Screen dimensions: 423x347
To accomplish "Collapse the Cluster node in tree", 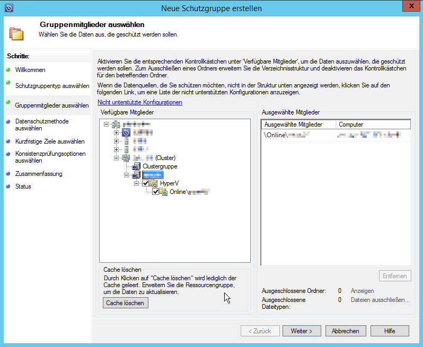I will tap(117, 158).
